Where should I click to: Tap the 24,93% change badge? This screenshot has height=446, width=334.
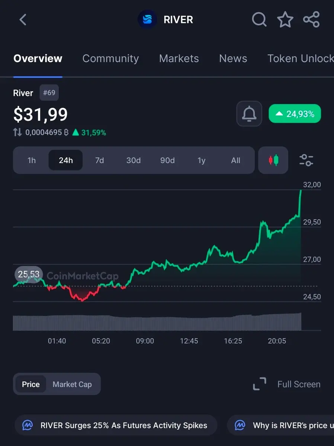pos(295,114)
